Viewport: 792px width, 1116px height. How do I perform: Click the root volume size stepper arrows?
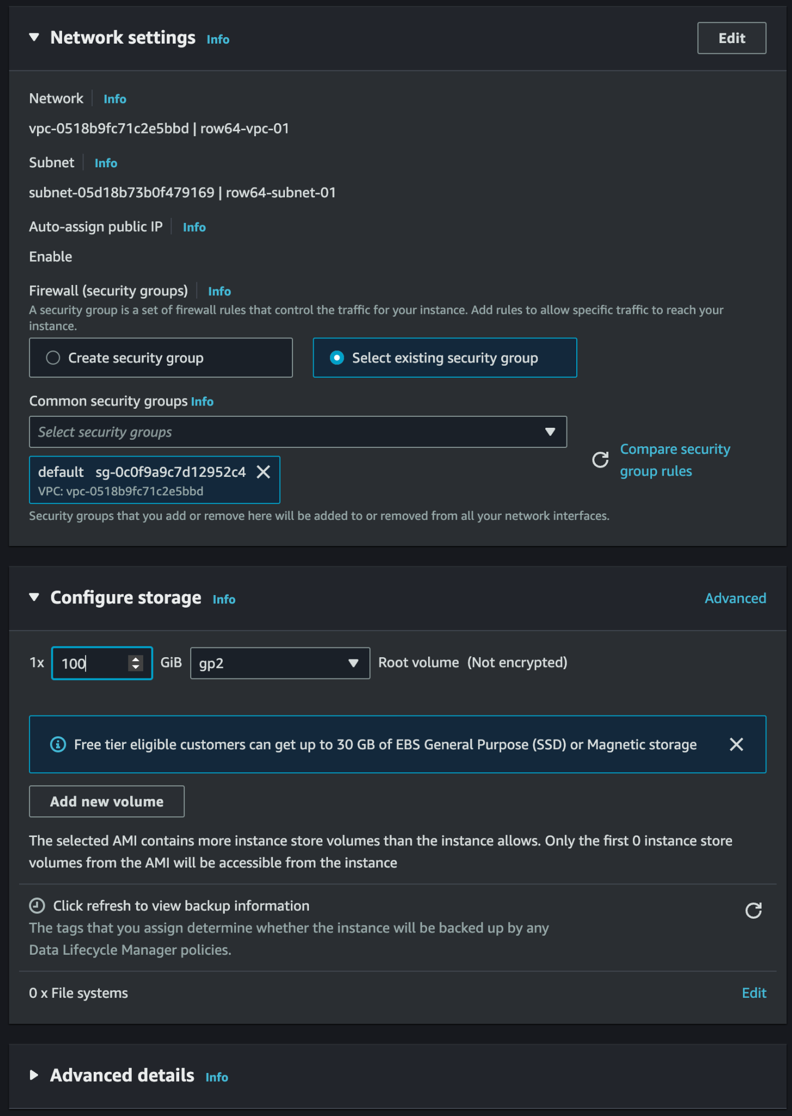tap(136, 663)
